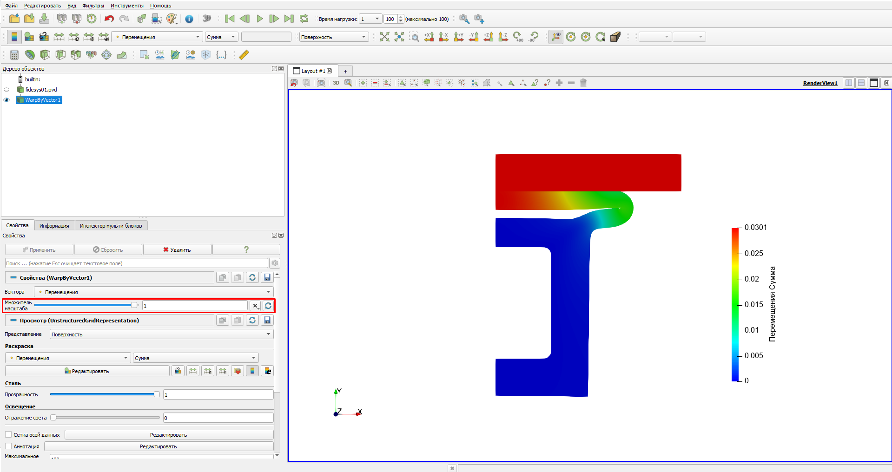Open the Инструменты menu

tap(127, 6)
